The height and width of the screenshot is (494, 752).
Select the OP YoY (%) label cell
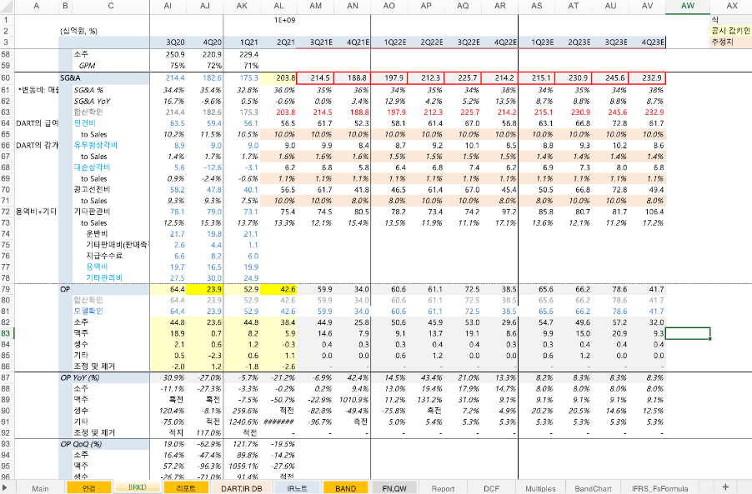[x=104, y=377]
